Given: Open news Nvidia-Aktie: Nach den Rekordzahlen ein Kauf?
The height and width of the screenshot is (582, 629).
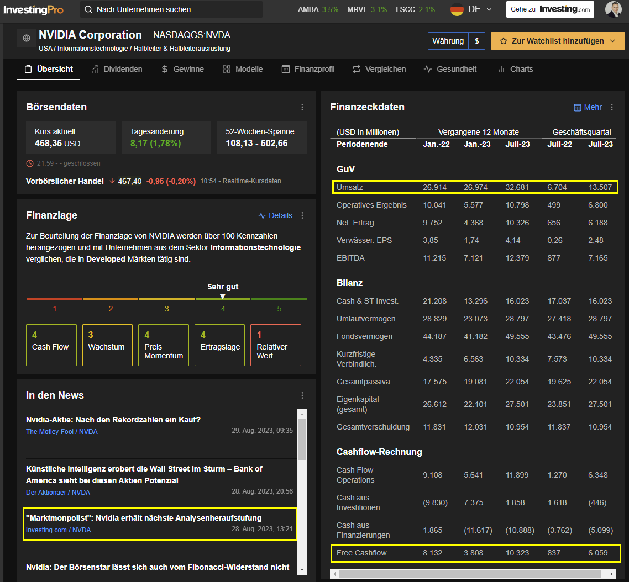Looking at the screenshot, I should coord(113,420).
